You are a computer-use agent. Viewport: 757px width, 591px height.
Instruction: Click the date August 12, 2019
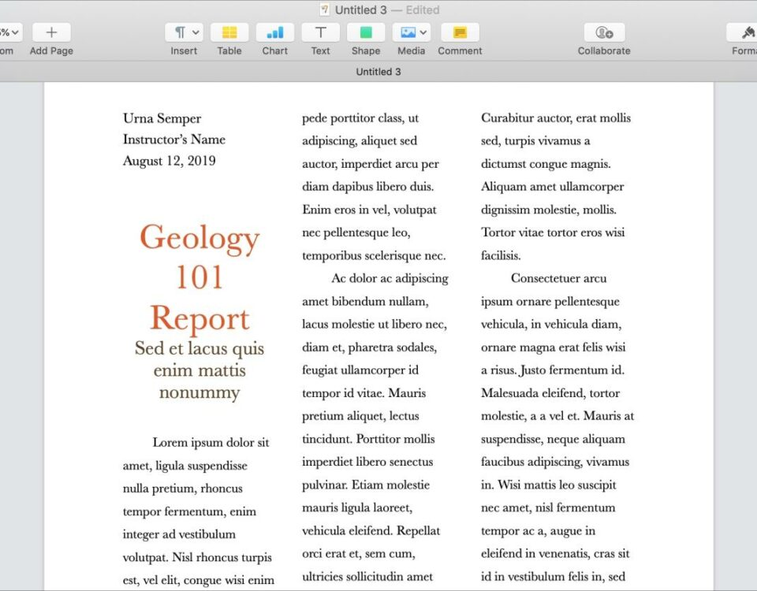(169, 161)
